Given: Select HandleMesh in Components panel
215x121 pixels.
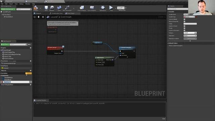Looking at the screenshot, I should point(9,17).
